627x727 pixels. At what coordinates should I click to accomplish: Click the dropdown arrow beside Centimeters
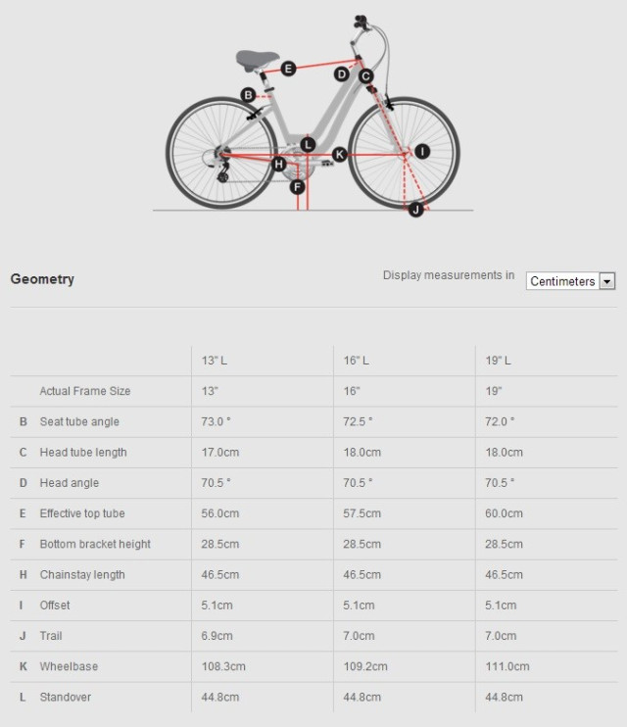pyautogui.click(x=607, y=281)
